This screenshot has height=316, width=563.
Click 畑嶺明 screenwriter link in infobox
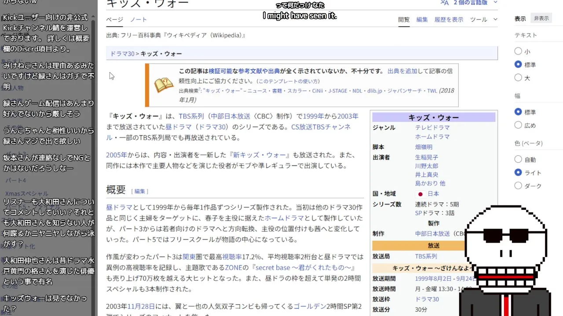coord(424,147)
